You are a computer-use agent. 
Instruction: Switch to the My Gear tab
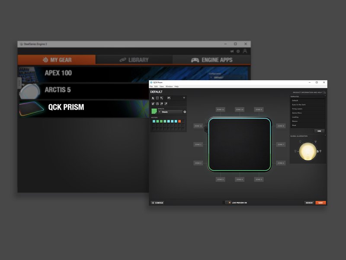click(57, 60)
